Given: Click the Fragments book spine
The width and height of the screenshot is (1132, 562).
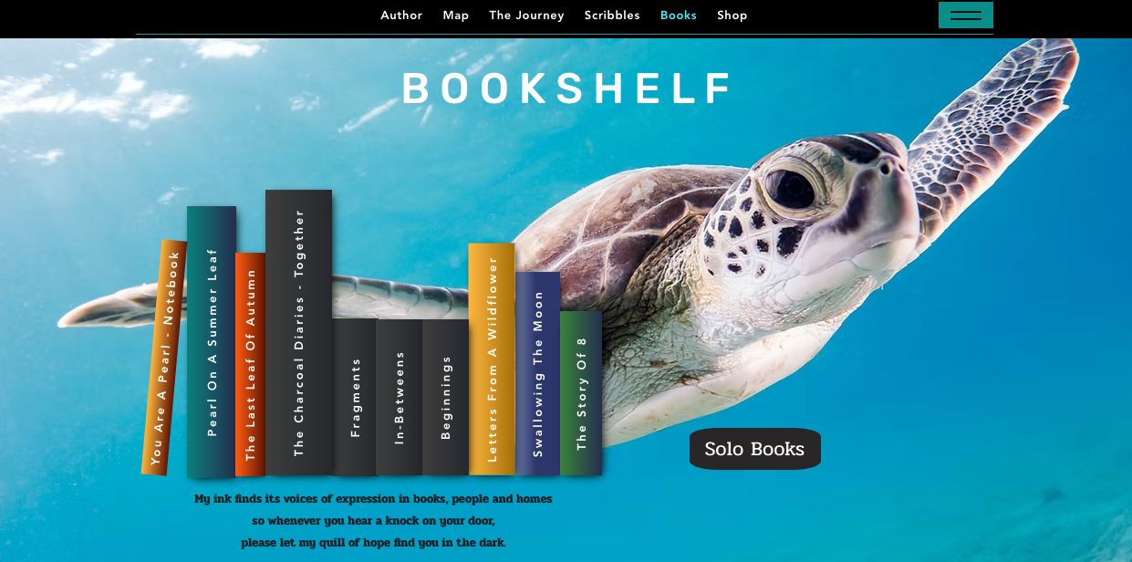Looking at the screenshot, I should coord(355,397).
